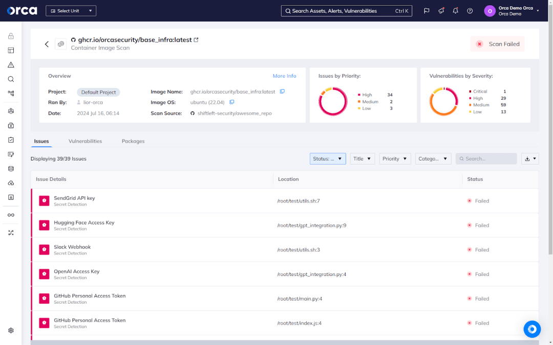Viewport: 553px width, 345px height.
Task: Click location /root/test/utils.sh:7
Action: 299,201
